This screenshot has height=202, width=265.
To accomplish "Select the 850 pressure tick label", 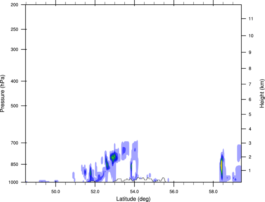I will click(14, 164).
